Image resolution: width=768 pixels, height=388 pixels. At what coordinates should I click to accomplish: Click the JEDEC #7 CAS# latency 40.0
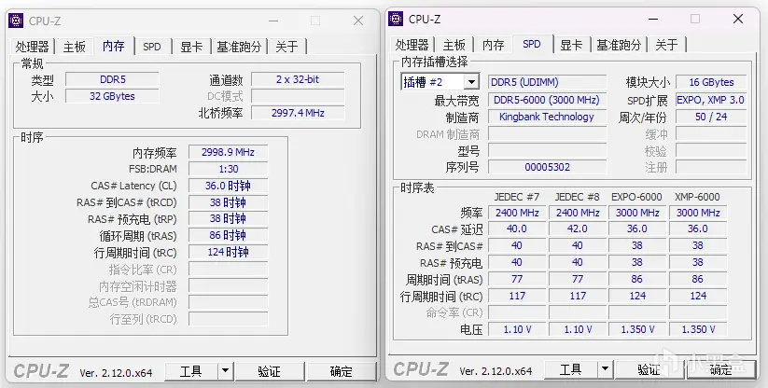(x=517, y=229)
